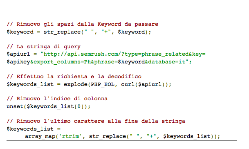
Task: Click the 'unset($keywords_list[0]);' line
Action: (x=49, y=106)
